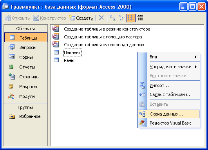Close the Травмпункт database window
The height and width of the screenshot is (150, 208).
click(x=201, y=7)
